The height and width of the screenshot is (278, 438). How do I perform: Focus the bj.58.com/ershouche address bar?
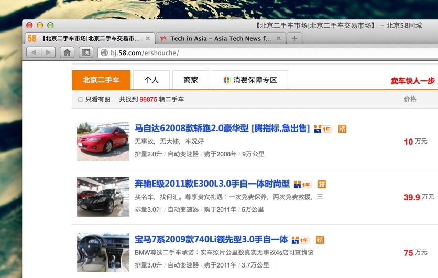(x=268, y=52)
